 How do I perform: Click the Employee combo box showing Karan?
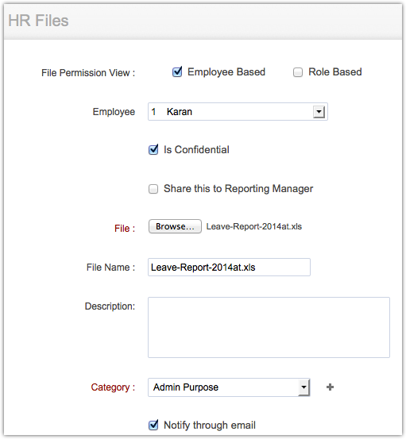coord(238,112)
